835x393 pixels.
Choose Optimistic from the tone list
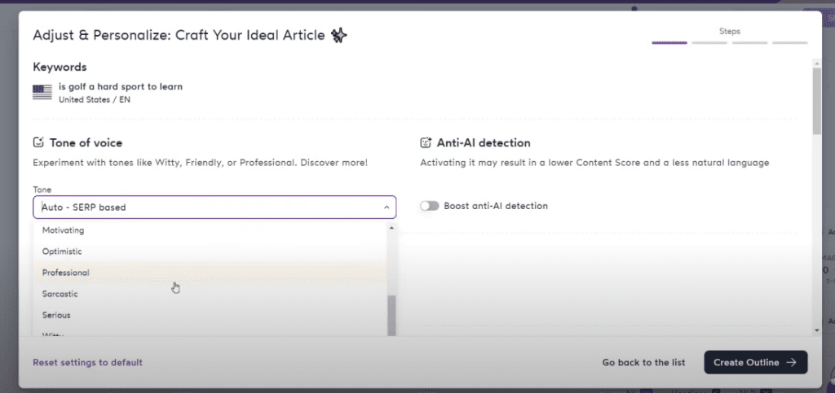62,251
